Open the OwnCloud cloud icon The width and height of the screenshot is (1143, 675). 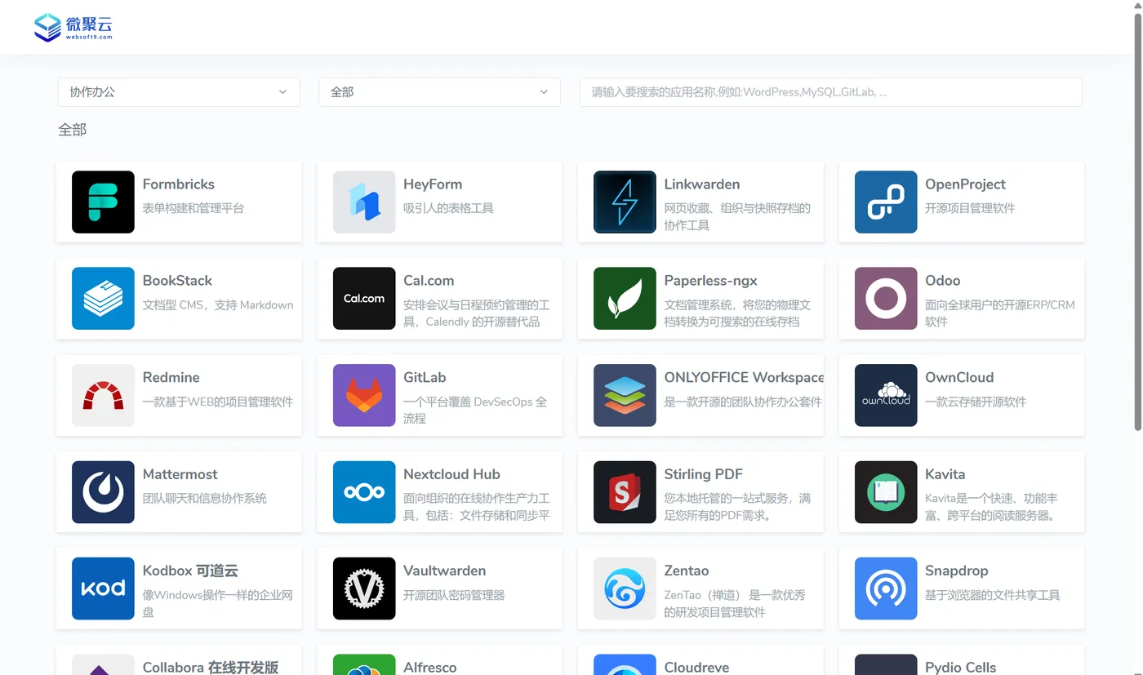click(x=886, y=395)
